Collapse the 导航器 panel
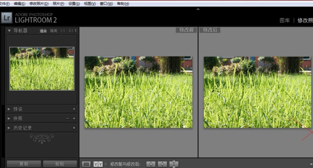Viewport: 313px width, 168px height. 9,31
